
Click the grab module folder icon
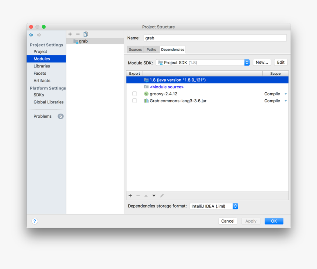click(x=76, y=41)
